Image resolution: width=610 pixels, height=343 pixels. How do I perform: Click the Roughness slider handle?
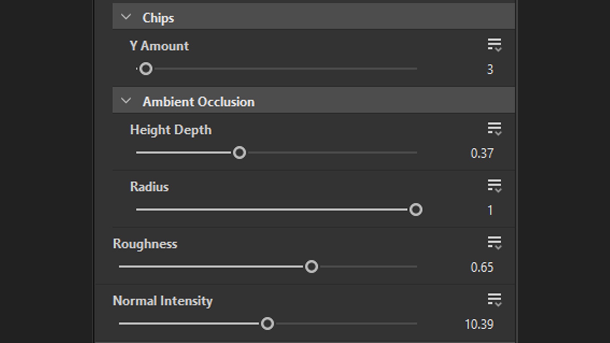pos(311,267)
